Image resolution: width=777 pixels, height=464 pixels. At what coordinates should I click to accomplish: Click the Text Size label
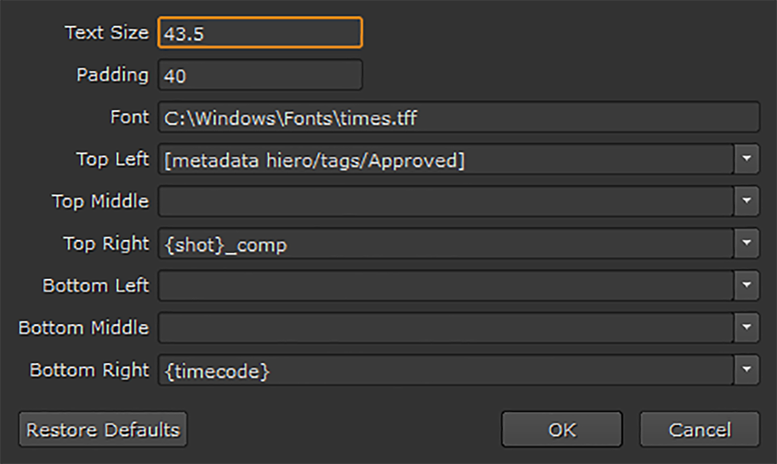[x=107, y=33]
